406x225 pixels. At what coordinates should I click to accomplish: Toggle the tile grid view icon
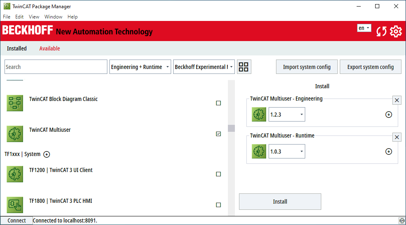[244, 67]
